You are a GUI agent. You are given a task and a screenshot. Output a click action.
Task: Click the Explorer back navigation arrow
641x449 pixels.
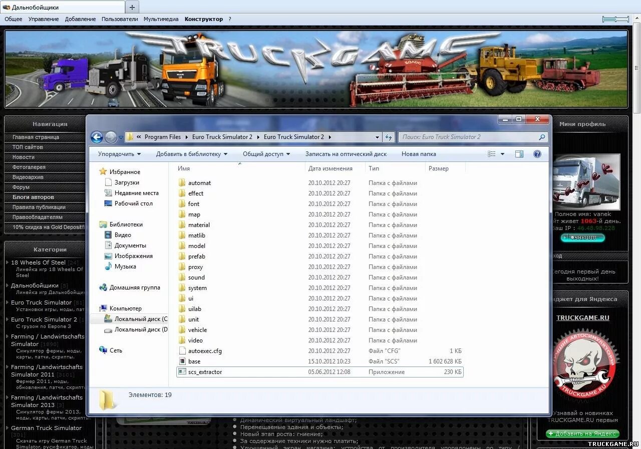click(x=97, y=137)
